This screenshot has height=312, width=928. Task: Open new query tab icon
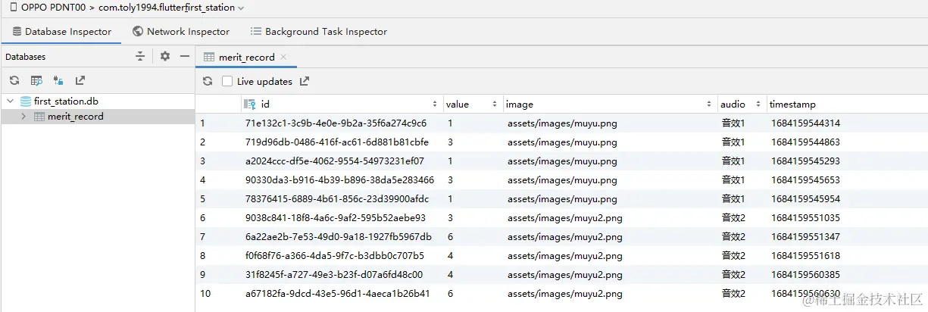pyautogui.click(x=36, y=80)
